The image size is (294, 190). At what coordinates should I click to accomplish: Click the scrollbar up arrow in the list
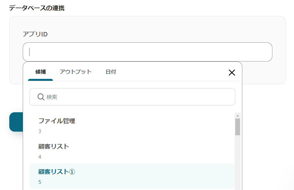[x=238, y=116]
